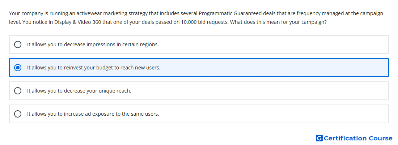The image size is (398, 145).
Task: Click answer text 'reinvest your budget to reach new users'
Action: pyautogui.click(x=94, y=68)
